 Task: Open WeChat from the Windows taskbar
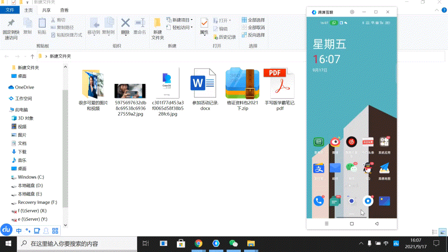pos(233,244)
